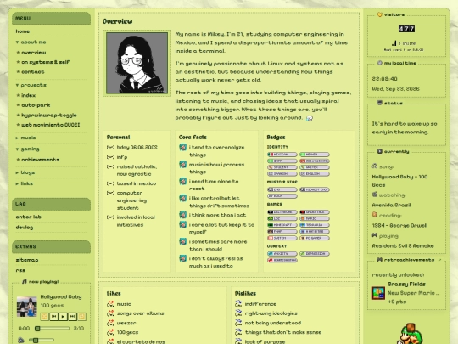Click the book icon beside reading
This screenshot has width=458, height=344.
(x=375, y=215)
